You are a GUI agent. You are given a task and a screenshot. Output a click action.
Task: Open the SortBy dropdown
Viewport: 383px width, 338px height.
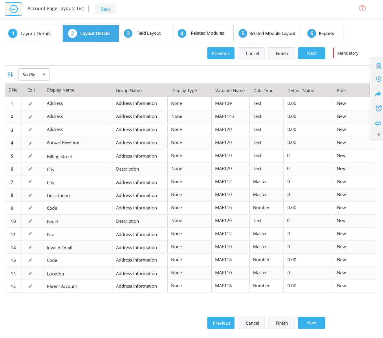pyautogui.click(x=34, y=74)
